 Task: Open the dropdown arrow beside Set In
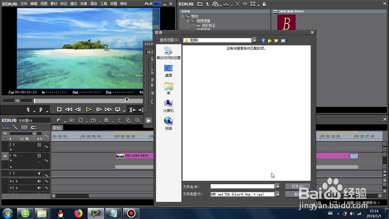[x=34, y=111]
